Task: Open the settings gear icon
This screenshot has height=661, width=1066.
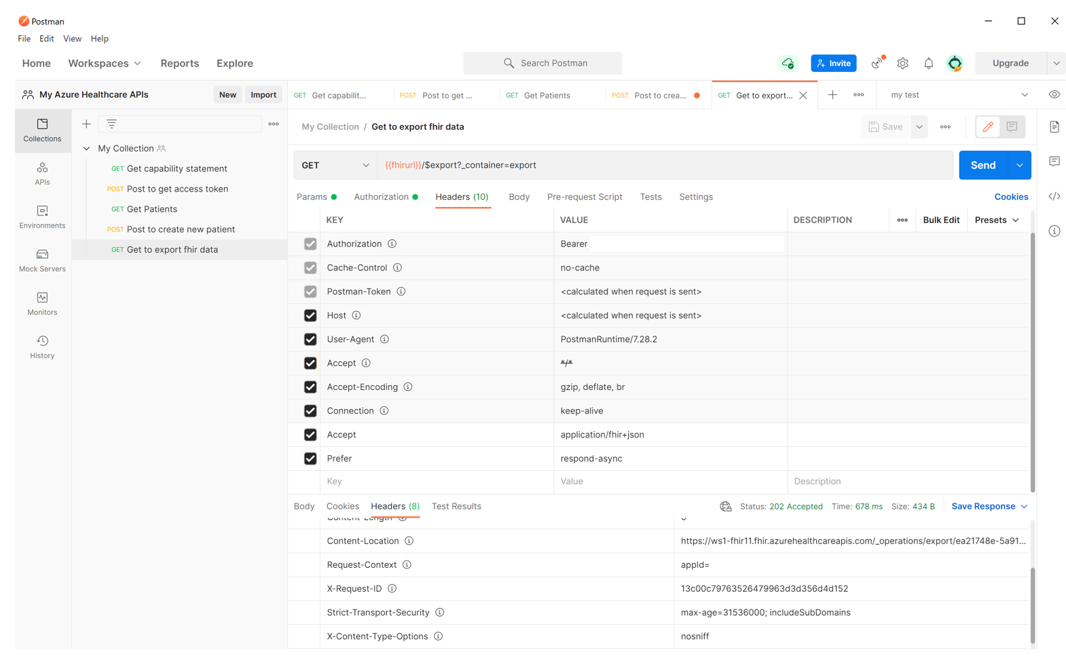Action: pos(902,63)
